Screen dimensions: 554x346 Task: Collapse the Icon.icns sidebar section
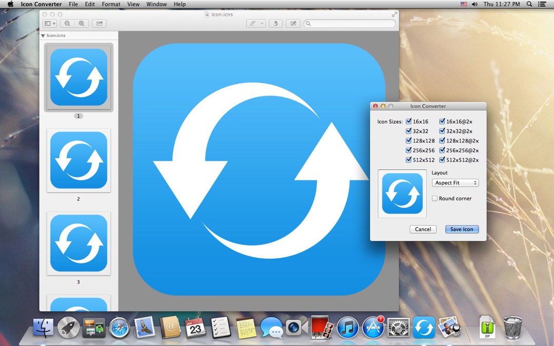[43, 35]
